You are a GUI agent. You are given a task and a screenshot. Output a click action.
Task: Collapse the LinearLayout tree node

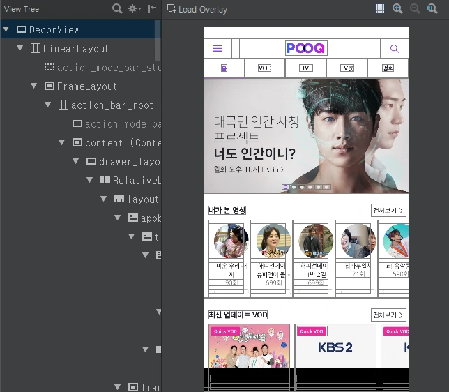[x=20, y=48]
